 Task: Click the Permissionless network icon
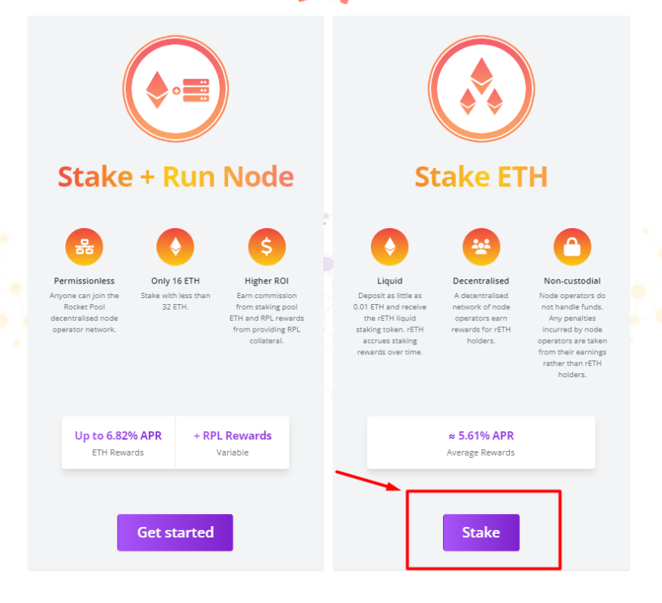click(84, 246)
